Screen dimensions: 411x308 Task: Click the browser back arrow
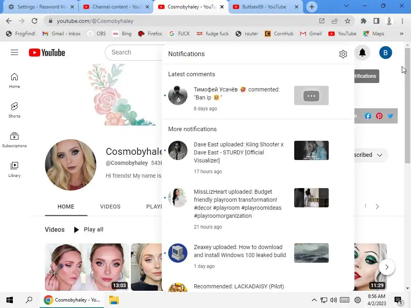click(9, 21)
